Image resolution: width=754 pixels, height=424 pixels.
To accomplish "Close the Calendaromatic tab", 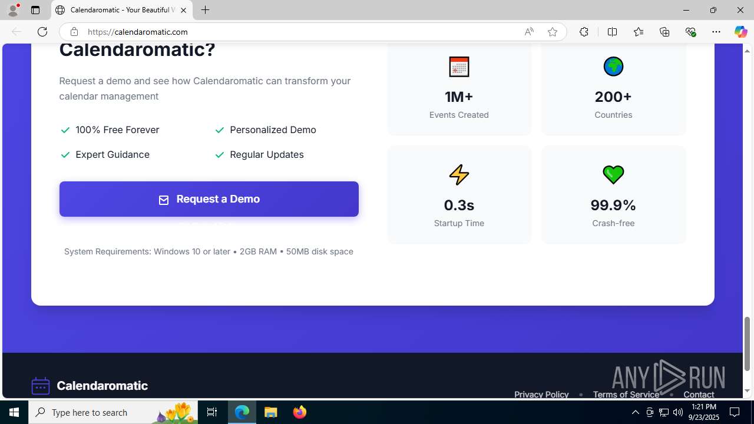I will click(x=183, y=10).
